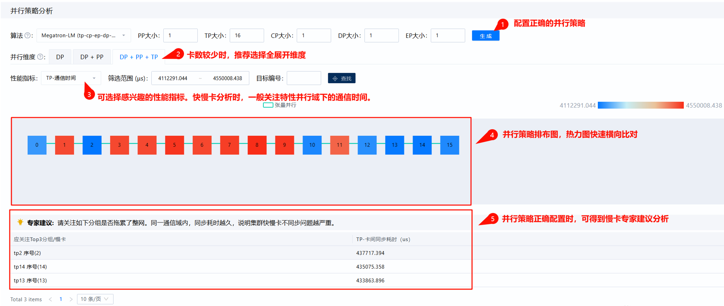This screenshot has width=724, height=306.
Task: Click the 生成 button
Action: 486,36
